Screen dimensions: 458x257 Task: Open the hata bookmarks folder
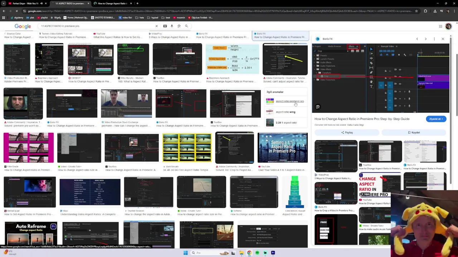(x=140, y=17)
